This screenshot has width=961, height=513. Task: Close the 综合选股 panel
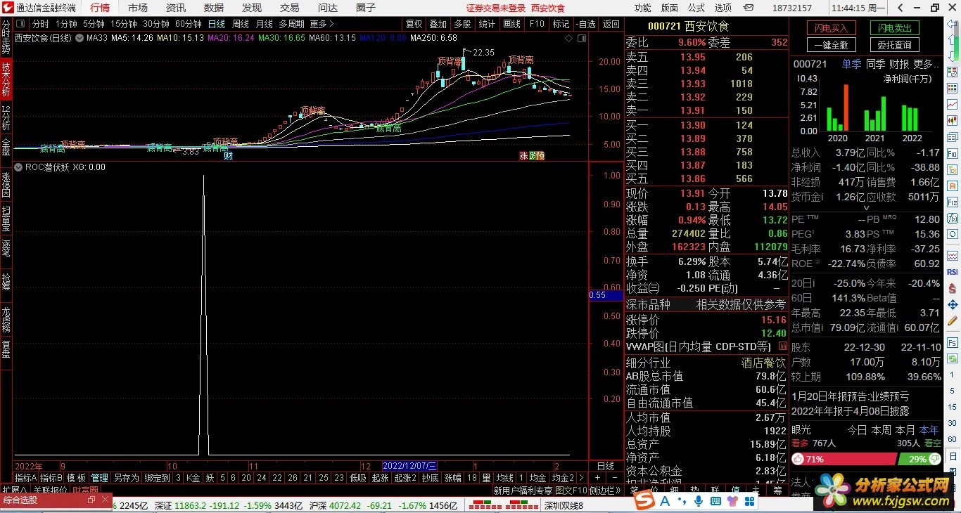point(106,500)
